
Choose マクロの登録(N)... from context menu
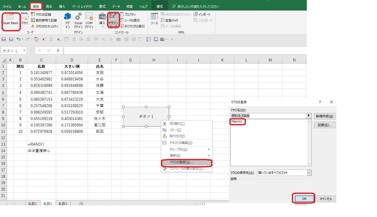187,162
